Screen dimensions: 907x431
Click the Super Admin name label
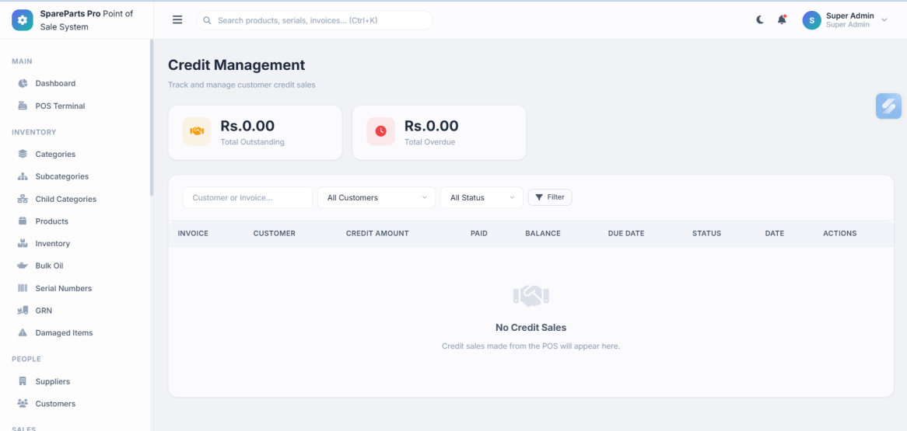pos(849,16)
